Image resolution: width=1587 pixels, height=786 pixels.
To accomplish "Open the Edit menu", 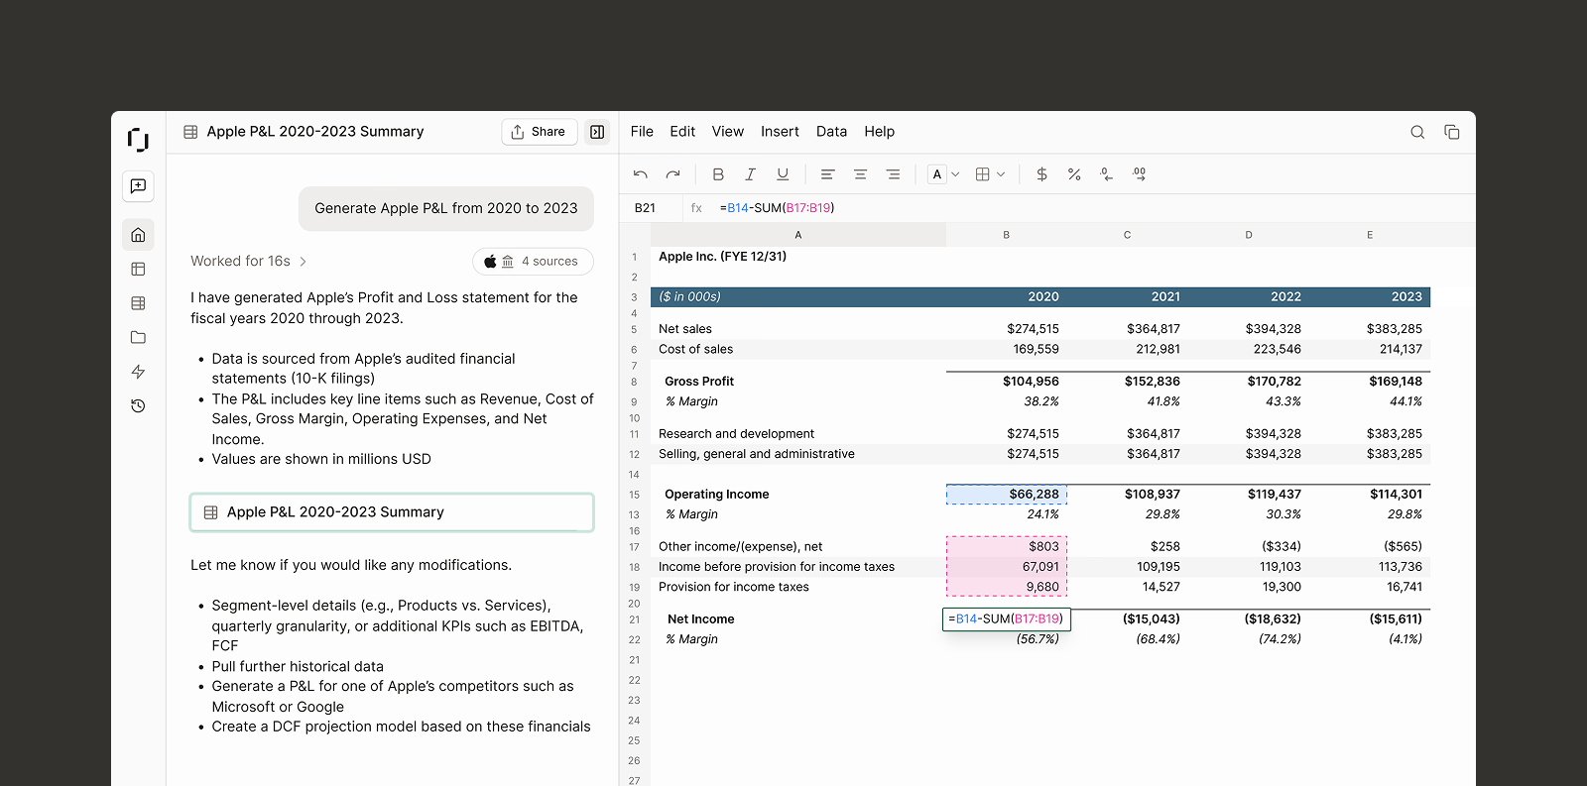I will coord(682,132).
